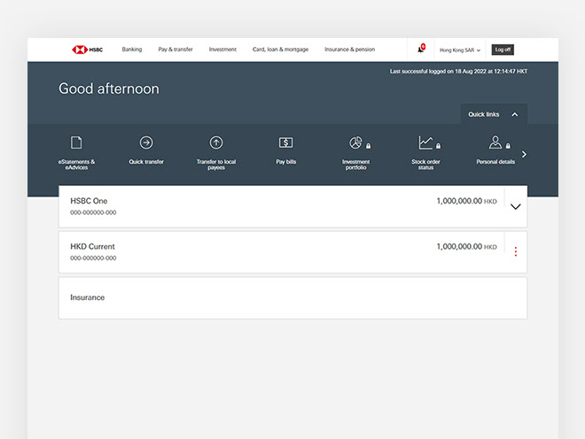Click the last successful logon timestamp
585x439 pixels.
click(x=458, y=71)
